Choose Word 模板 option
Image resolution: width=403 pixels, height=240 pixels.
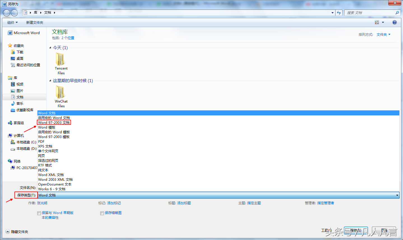click(x=218, y=127)
